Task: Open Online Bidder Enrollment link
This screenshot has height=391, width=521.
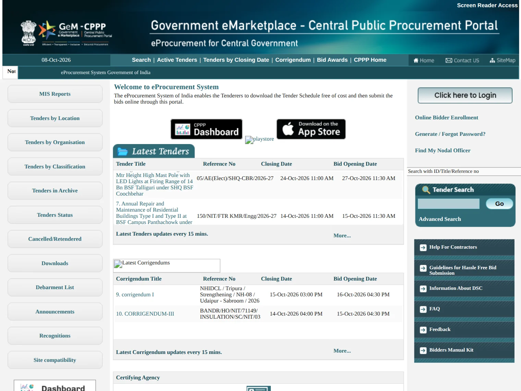Action: (446, 117)
